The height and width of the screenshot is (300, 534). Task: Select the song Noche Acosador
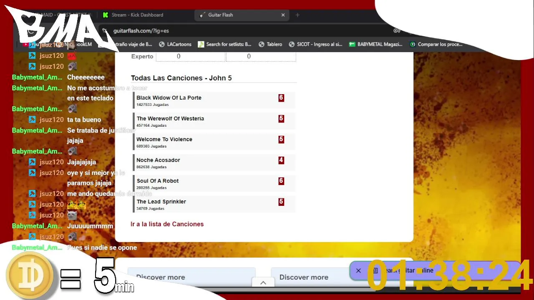214,162
